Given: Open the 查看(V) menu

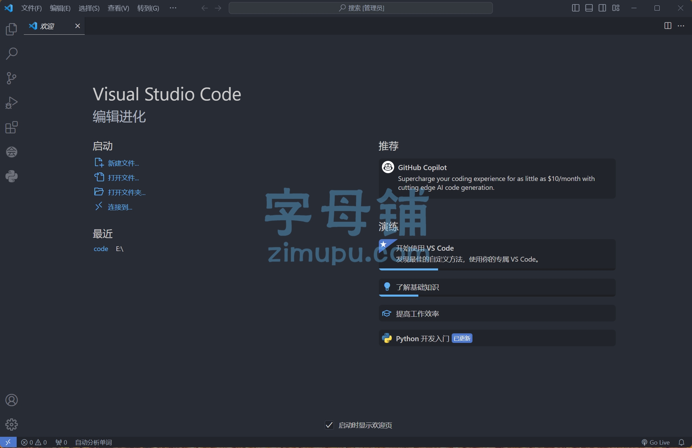Looking at the screenshot, I should [x=118, y=8].
